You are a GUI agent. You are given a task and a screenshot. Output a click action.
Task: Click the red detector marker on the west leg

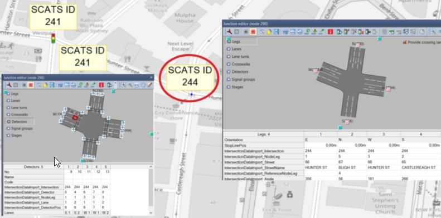pos(75,118)
